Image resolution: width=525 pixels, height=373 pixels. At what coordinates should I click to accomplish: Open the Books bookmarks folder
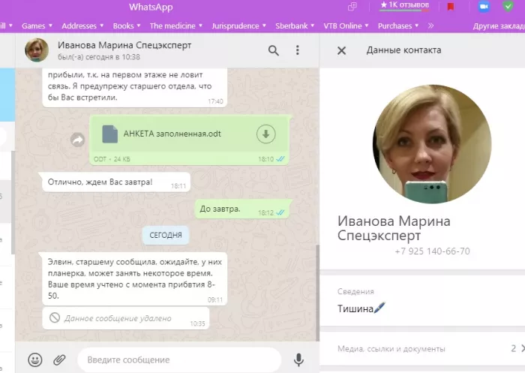click(x=127, y=26)
